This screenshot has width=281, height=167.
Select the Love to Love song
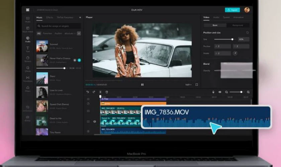[59, 92]
